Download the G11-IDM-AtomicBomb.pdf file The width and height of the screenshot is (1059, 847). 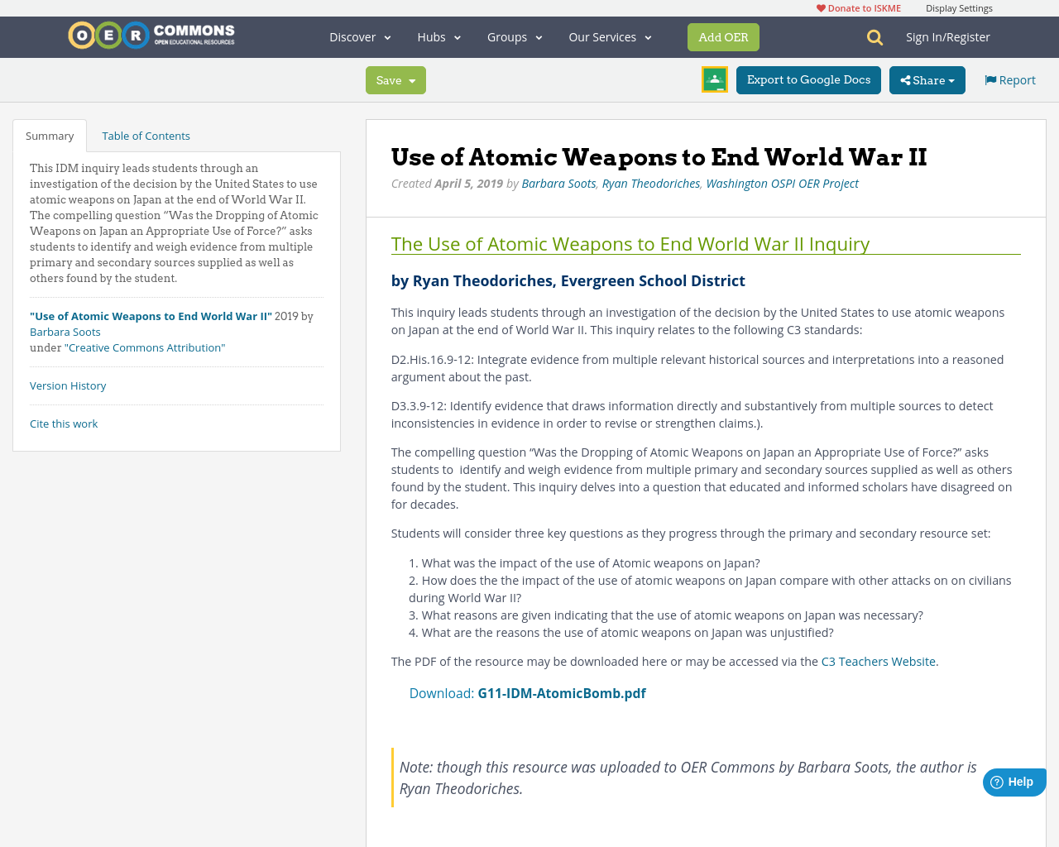coord(562,692)
